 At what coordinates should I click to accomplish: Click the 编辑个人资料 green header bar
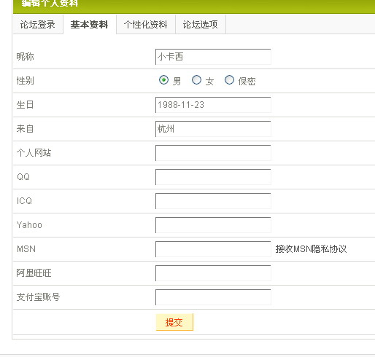[x=194, y=7]
